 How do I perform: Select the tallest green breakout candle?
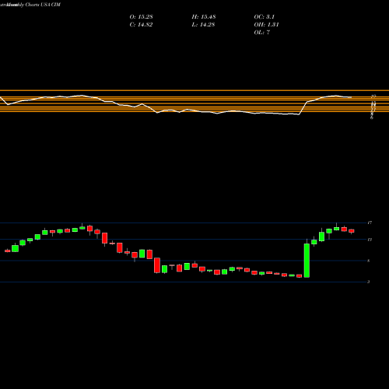coord(307,260)
